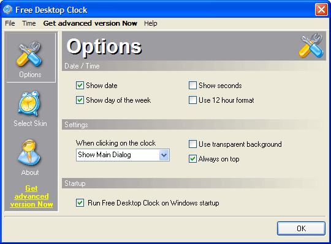Open the Help menu

click(151, 23)
